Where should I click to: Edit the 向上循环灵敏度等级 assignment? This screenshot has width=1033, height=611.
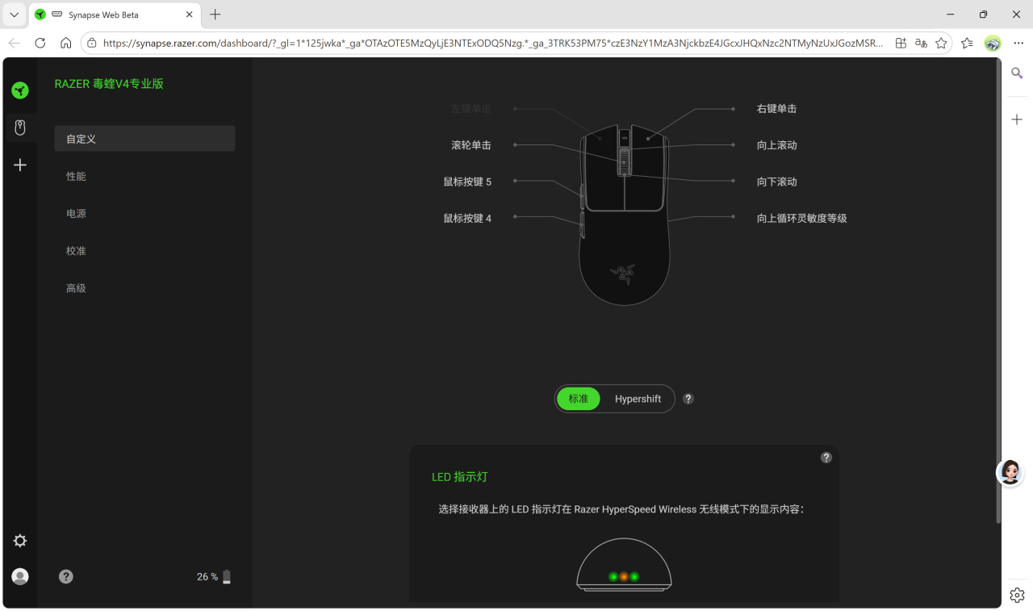pos(801,218)
